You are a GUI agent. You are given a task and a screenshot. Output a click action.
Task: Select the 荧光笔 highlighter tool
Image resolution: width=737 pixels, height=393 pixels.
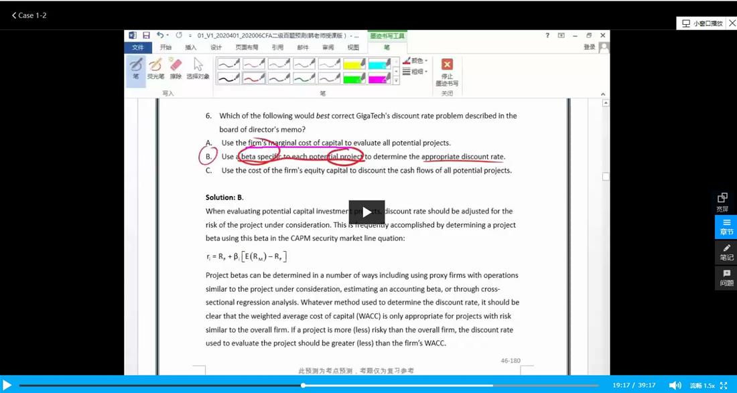pyautogui.click(x=155, y=68)
